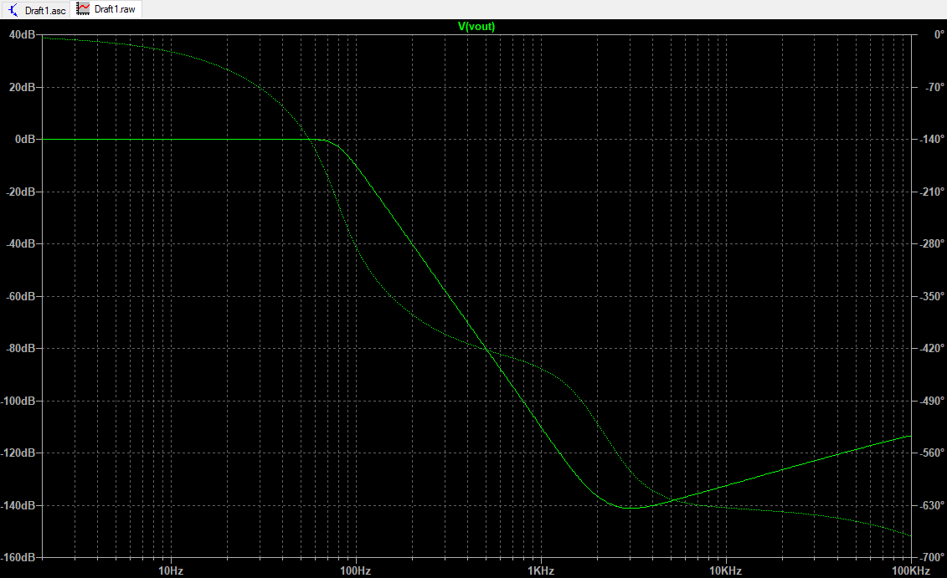Click the 10KHz frequency axis label
This screenshot has height=578, width=947.
coord(725,570)
